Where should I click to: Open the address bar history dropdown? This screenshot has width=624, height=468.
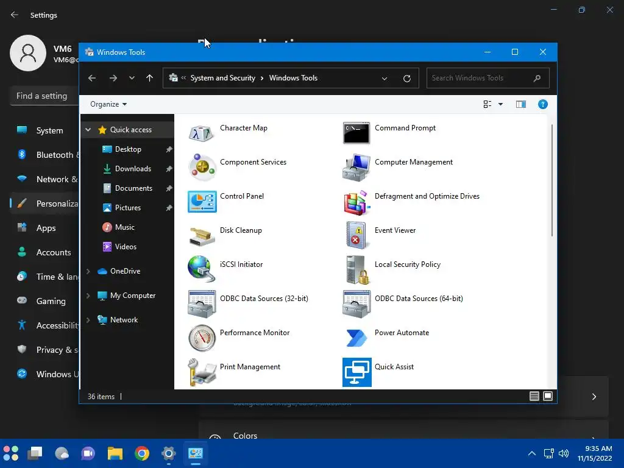point(385,79)
